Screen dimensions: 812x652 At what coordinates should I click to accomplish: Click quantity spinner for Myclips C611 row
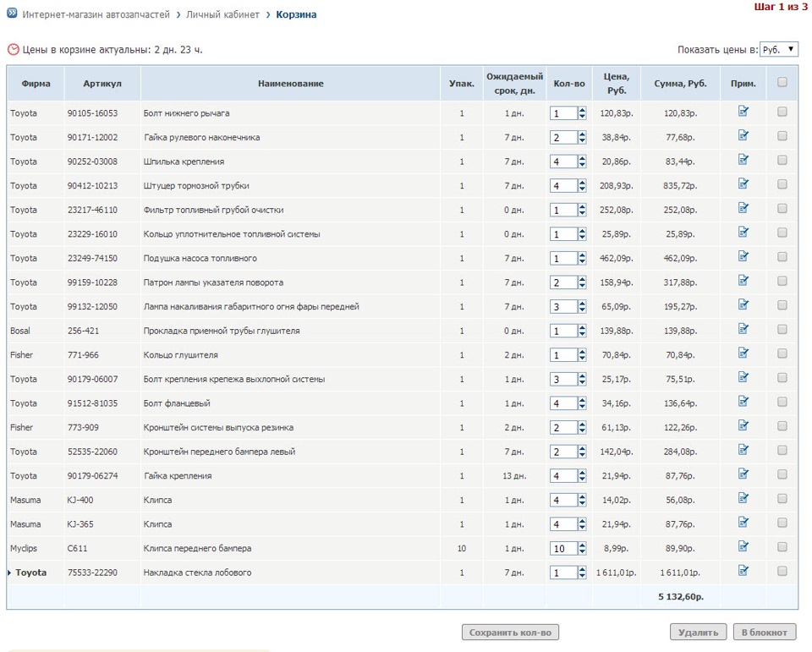coord(582,549)
